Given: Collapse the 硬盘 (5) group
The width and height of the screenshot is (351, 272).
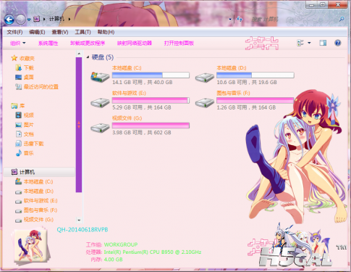Looking at the screenshot, I should (x=88, y=57).
